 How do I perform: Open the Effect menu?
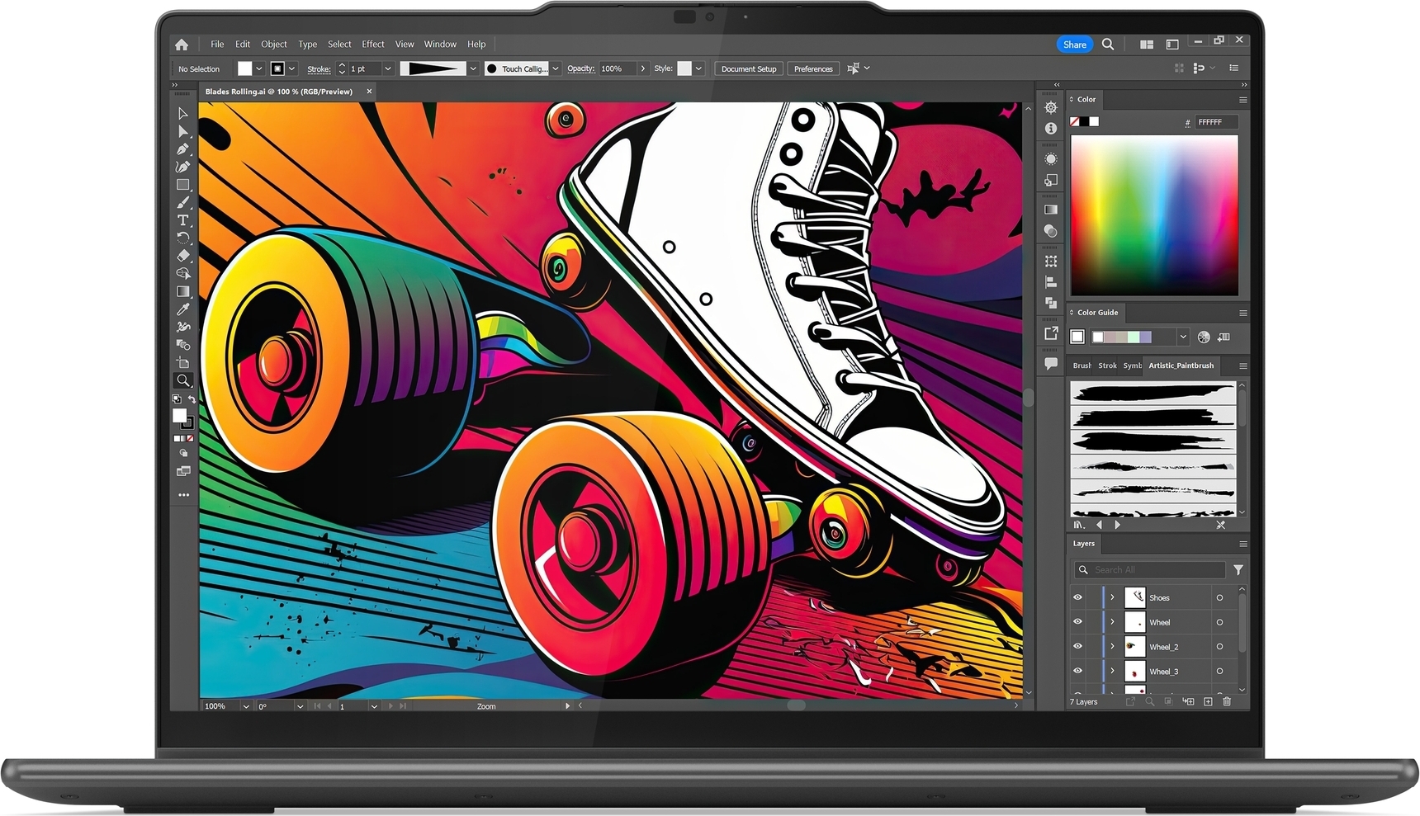[372, 44]
